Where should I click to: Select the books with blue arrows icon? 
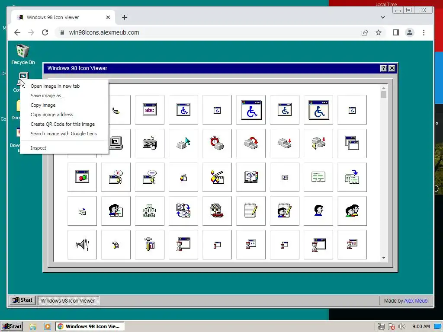point(183,211)
